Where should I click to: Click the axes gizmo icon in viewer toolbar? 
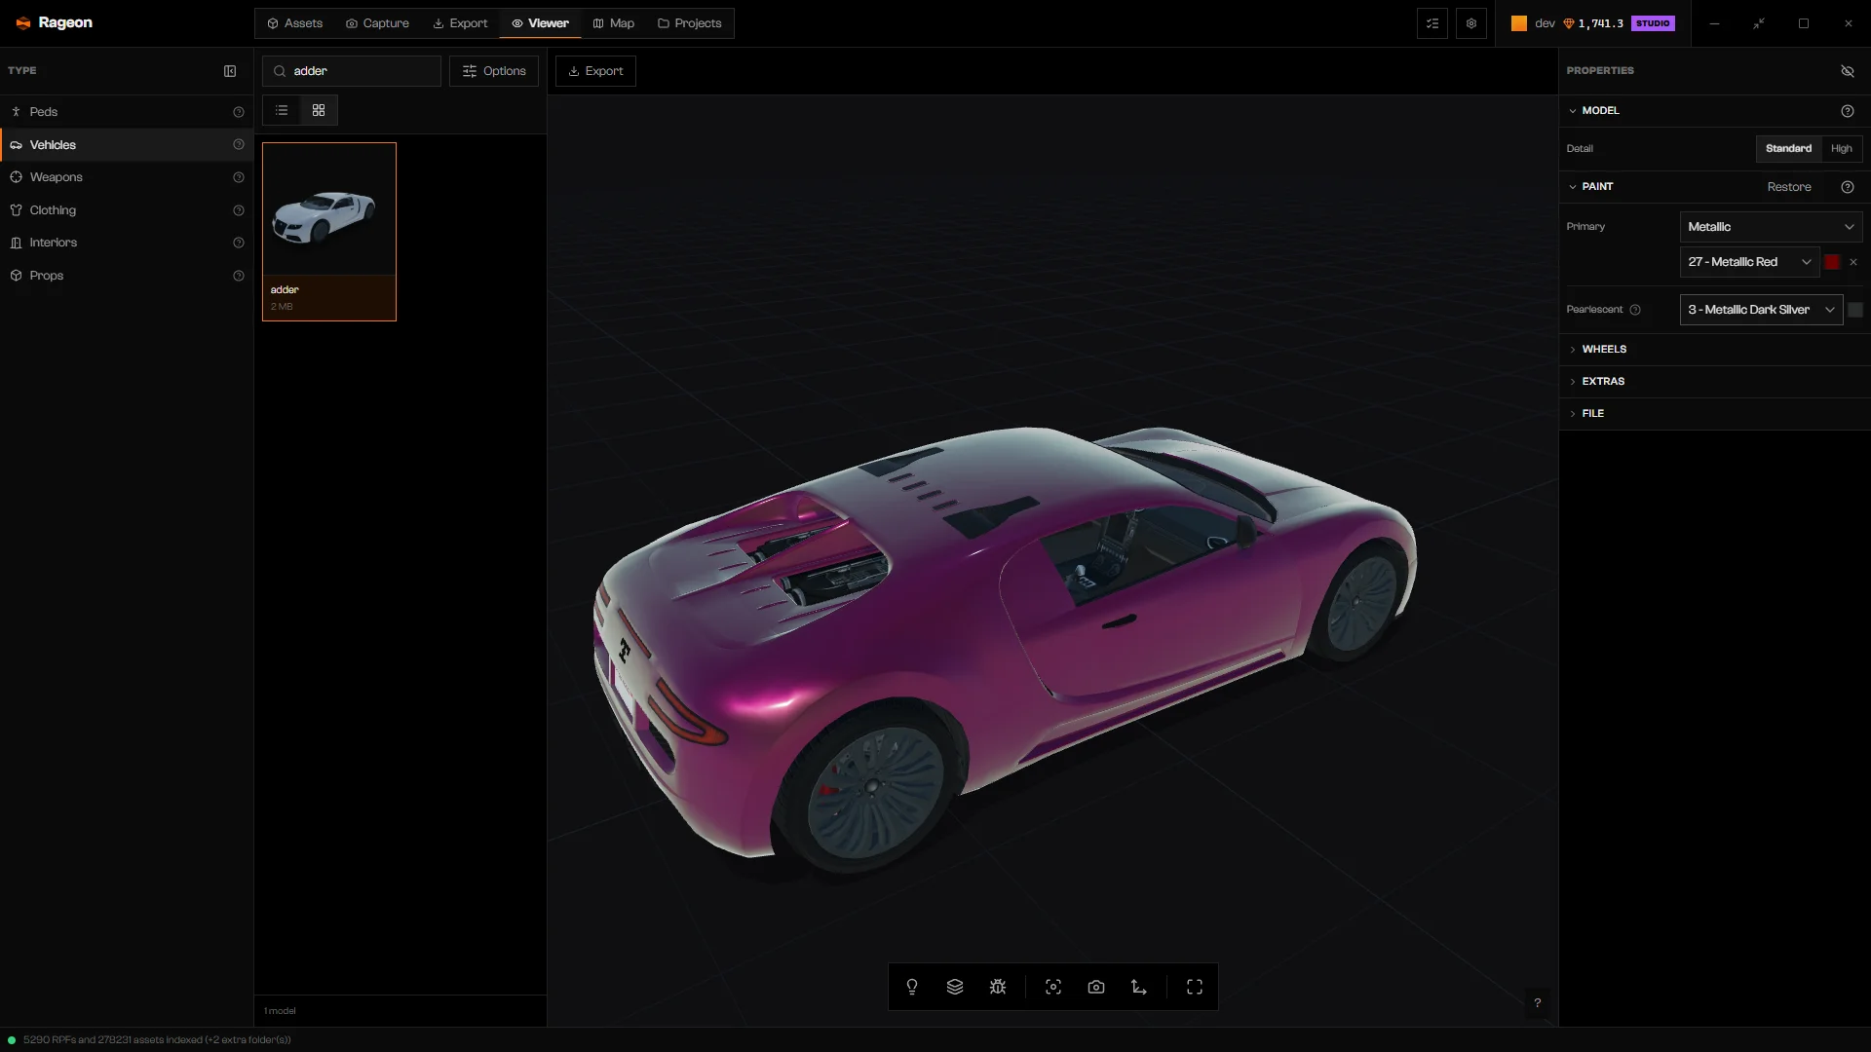pyautogui.click(x=1139, y=987)
